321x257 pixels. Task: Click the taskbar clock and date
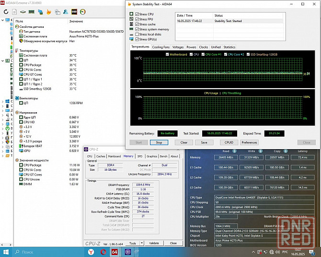click(298, 252)
